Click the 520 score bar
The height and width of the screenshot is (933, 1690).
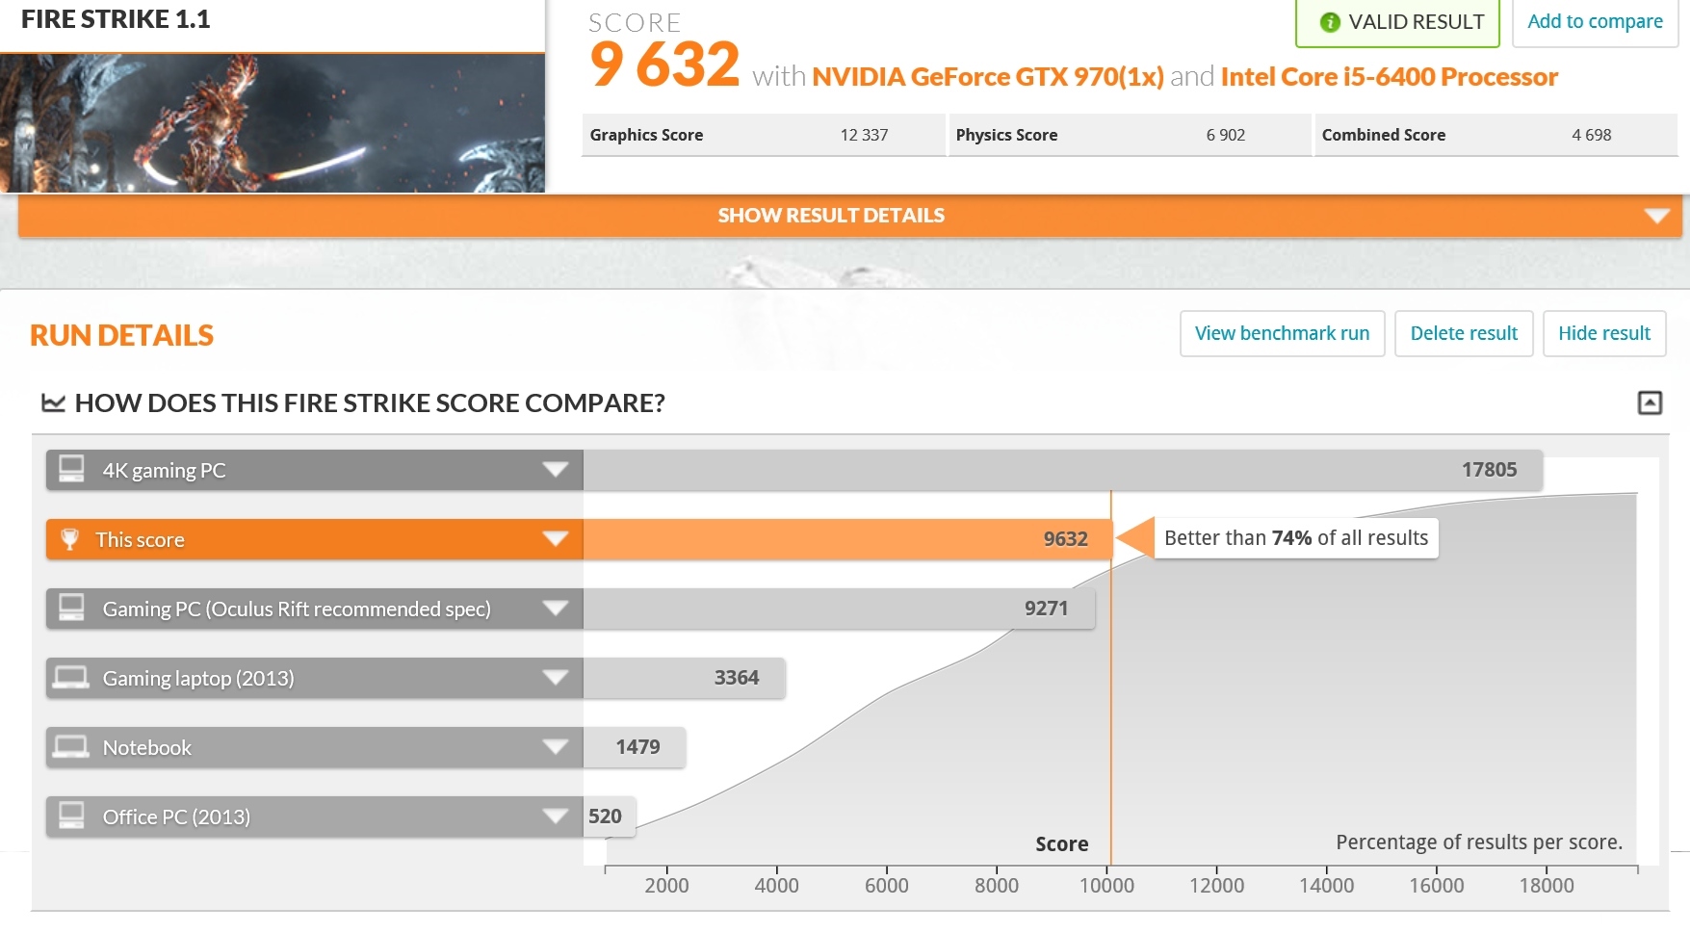[x=609, y=816]
